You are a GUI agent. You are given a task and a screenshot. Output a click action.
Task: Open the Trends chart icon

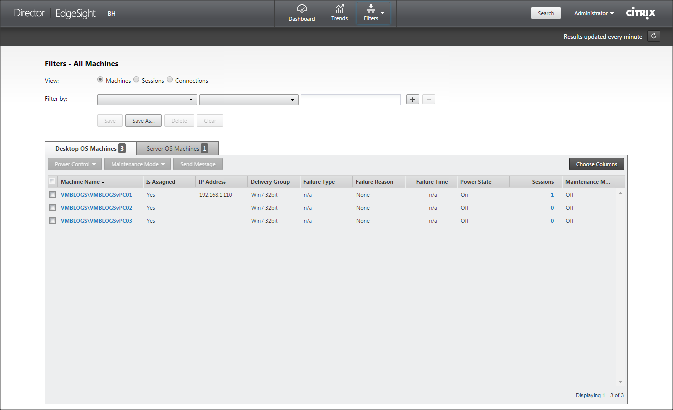[339, 9]
